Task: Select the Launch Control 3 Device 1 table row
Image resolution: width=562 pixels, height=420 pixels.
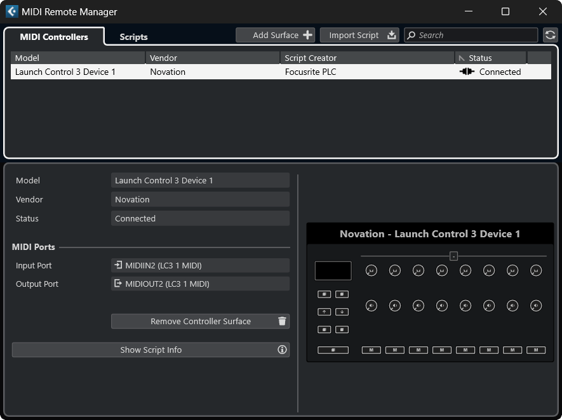Action: (x=281, y=72)
